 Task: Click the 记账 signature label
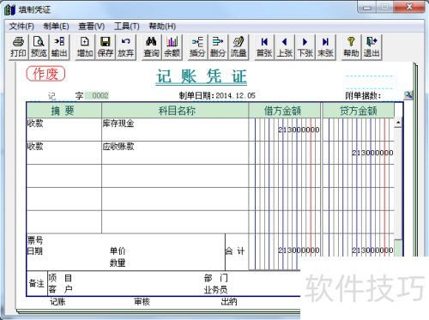click(x=57, y=302)
